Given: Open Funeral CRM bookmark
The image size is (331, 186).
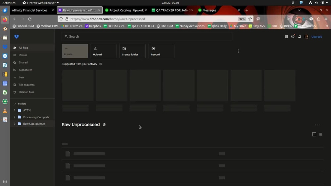Looking at the screenshot, I should click(x=23, y=26).
